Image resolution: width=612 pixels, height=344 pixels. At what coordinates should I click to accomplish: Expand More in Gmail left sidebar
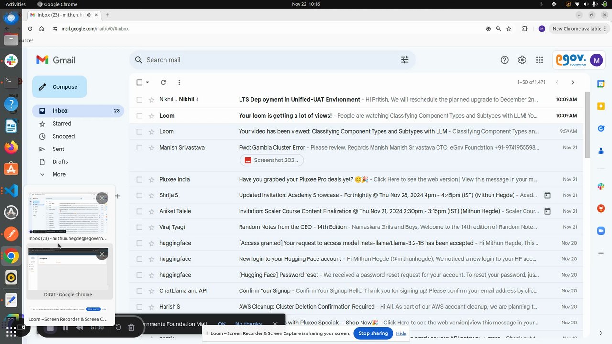[59, 174]
